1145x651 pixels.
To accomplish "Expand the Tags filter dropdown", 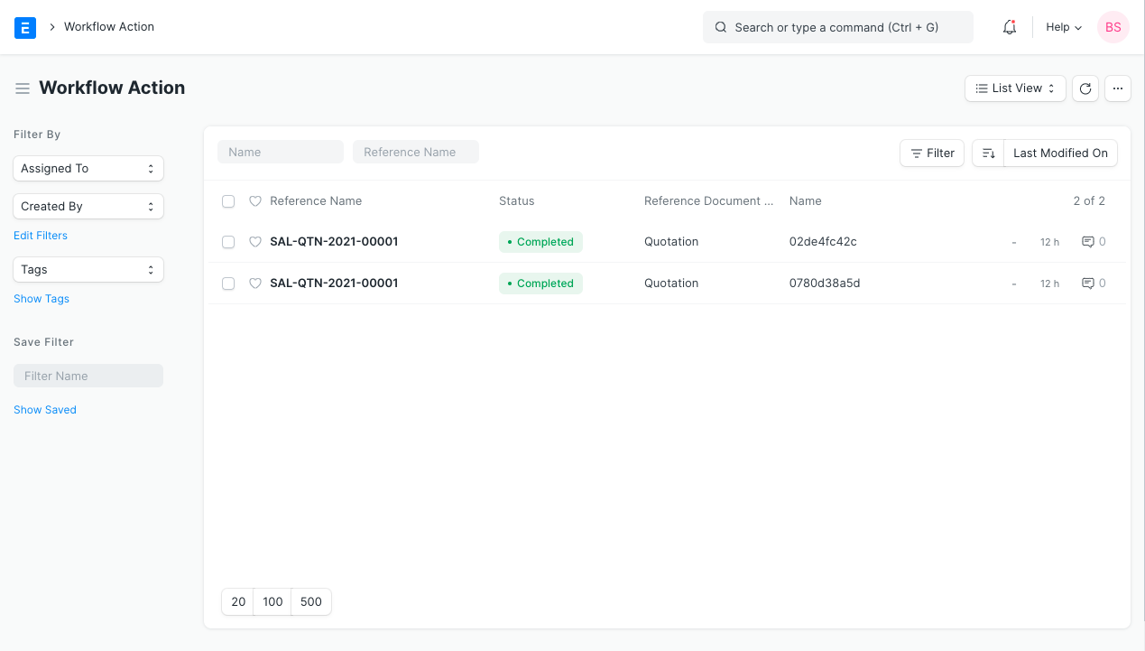I will click(88, 269).
